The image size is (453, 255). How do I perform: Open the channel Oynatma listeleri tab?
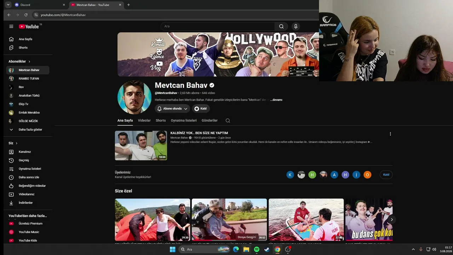coord(184,120)
